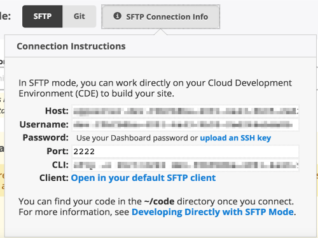Image resolution: width=318 pixels, height=238 pixels.
Task: Click the Client label
Action: 54,178
